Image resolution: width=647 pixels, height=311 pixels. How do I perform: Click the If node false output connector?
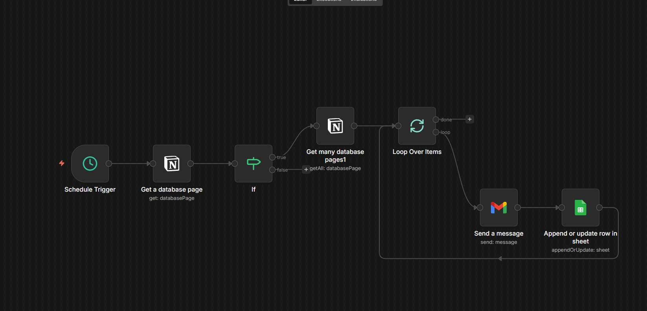(272, 170)
